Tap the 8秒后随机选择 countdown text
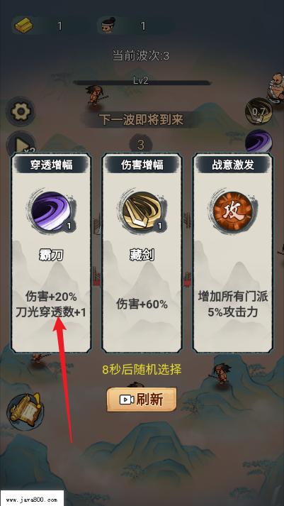 click(142, 370)
